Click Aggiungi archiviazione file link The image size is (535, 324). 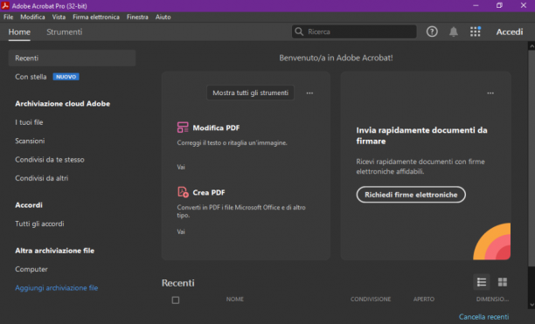coord(57,288)
